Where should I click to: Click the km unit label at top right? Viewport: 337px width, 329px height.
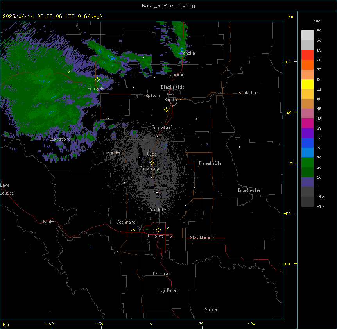pos(291,16)
